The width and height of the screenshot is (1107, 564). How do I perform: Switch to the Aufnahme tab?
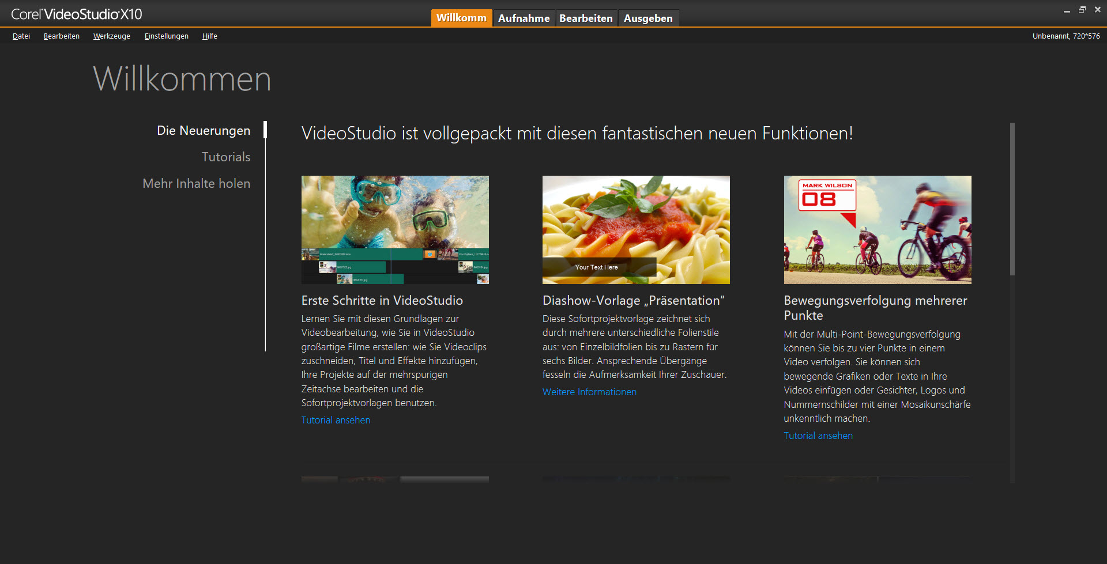(x=524, y=18)
